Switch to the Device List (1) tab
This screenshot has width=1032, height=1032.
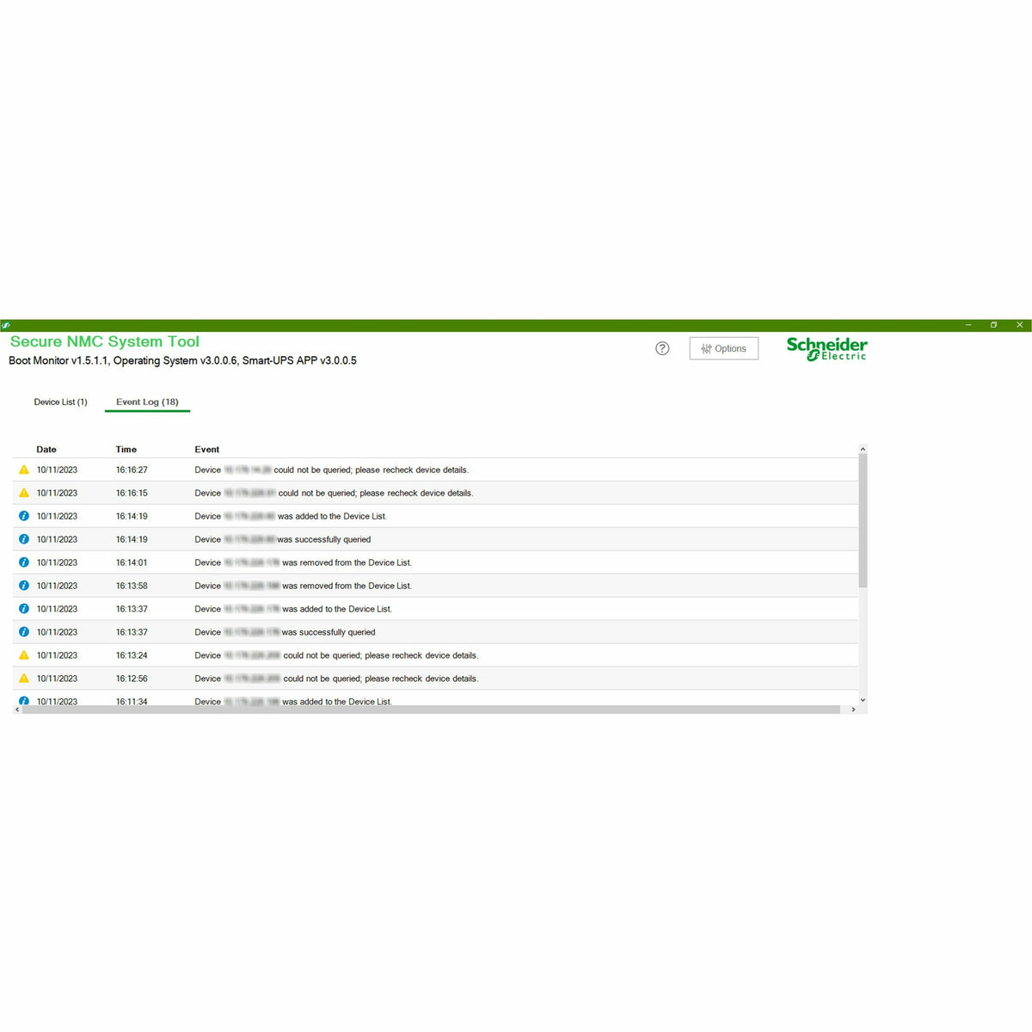60,402
